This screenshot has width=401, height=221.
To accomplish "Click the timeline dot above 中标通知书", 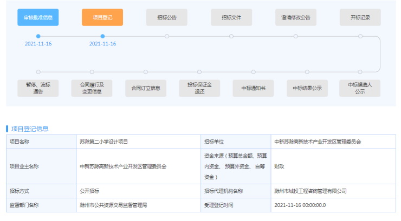I will pyautogui.click(x=253, y=72).
